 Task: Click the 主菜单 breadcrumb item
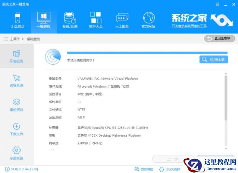click(x=15, y=39)
